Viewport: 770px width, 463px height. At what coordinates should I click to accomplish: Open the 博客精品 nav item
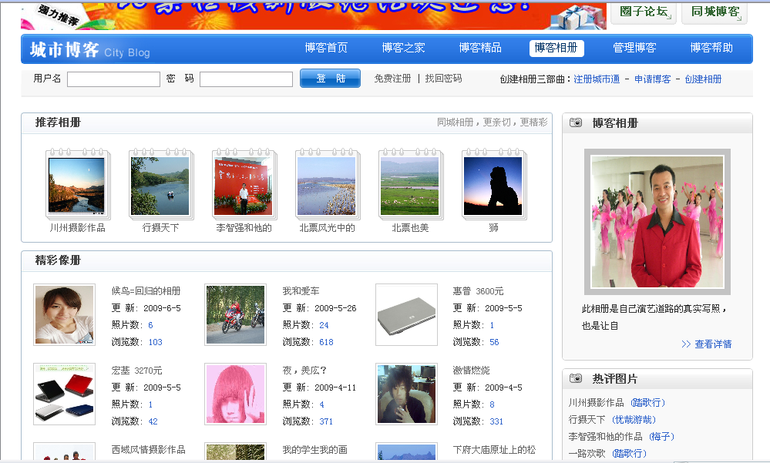point(480,48)
